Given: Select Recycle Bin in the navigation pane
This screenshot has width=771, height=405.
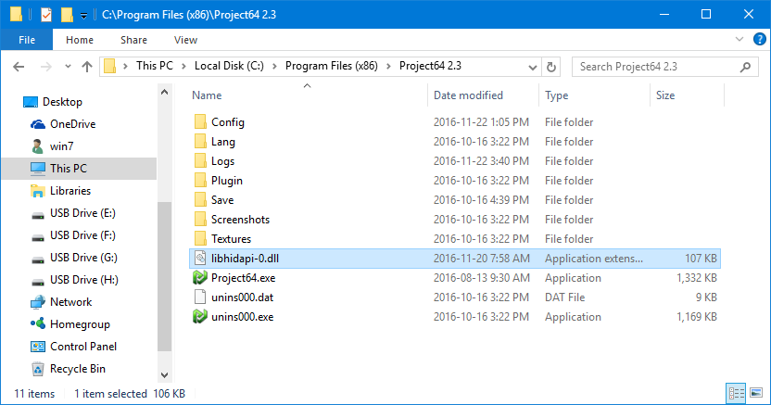Looking at the screenshot, I should pos(77,369).
